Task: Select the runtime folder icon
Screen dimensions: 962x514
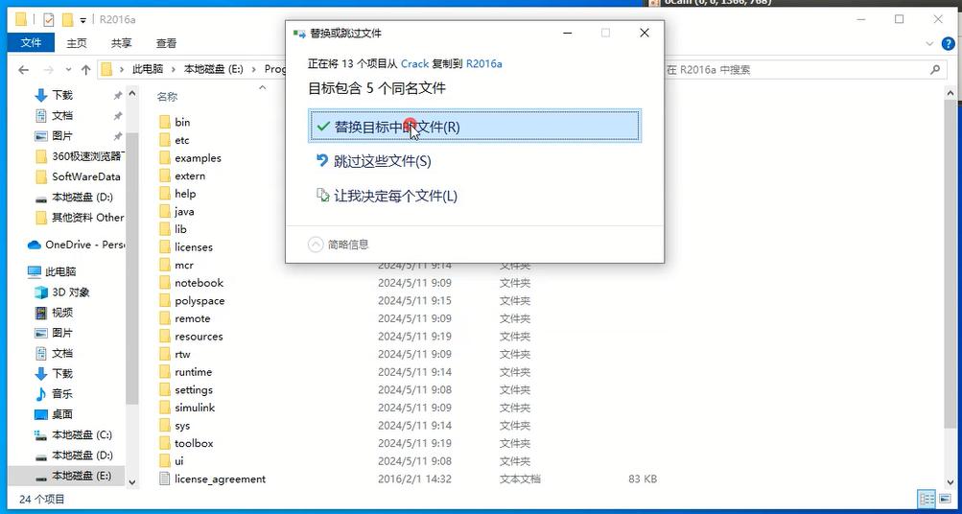Action: (164, 372)
